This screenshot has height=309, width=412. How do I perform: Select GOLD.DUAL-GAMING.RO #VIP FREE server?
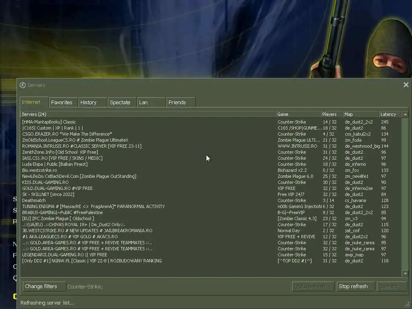pos(211,188)
